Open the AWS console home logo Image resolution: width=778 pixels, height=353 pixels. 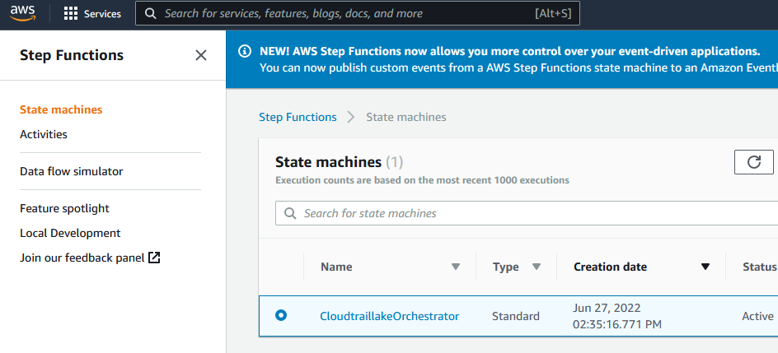click(23, 13)
